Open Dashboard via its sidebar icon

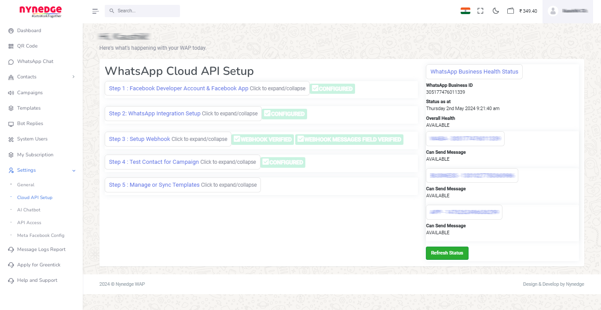click(11, 31)
